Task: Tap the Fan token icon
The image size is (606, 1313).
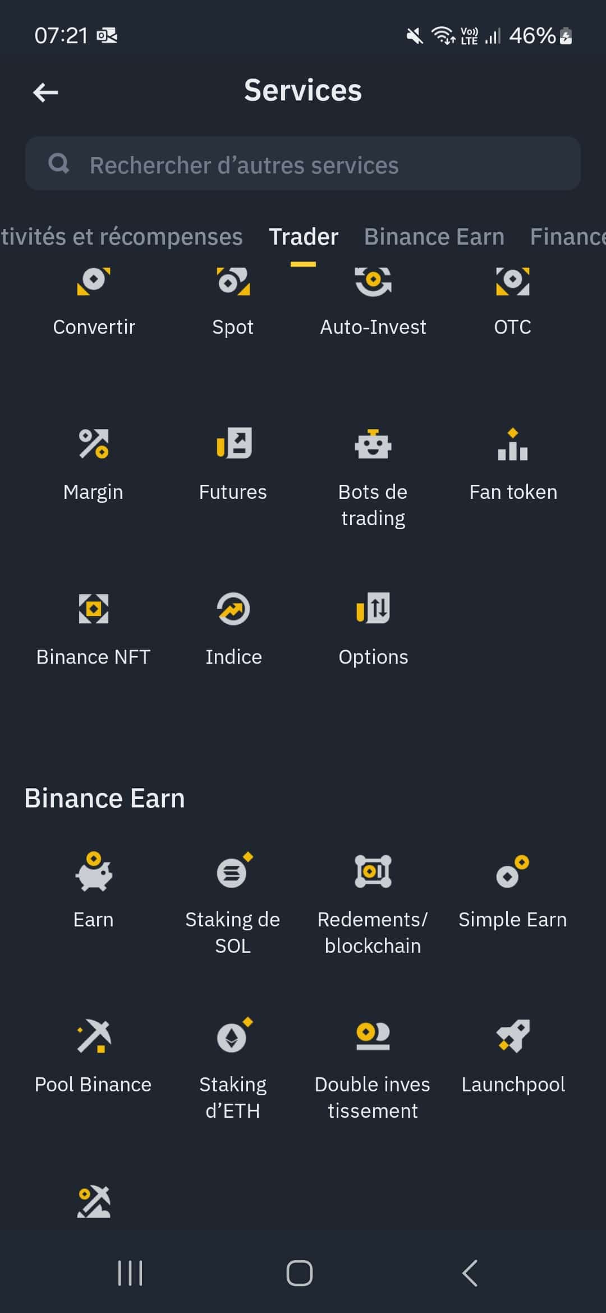Action: tap(512, 444)
